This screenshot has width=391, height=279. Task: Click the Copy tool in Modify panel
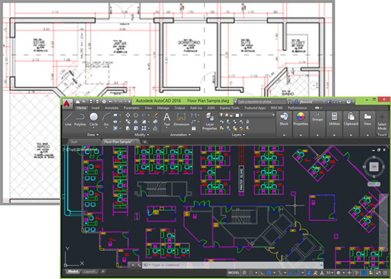(128, 122)
